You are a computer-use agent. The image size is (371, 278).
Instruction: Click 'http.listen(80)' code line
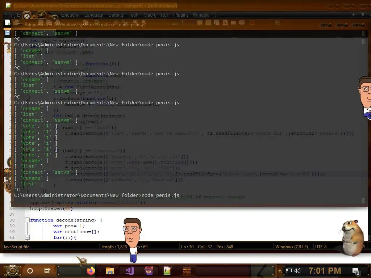(51, 208)
